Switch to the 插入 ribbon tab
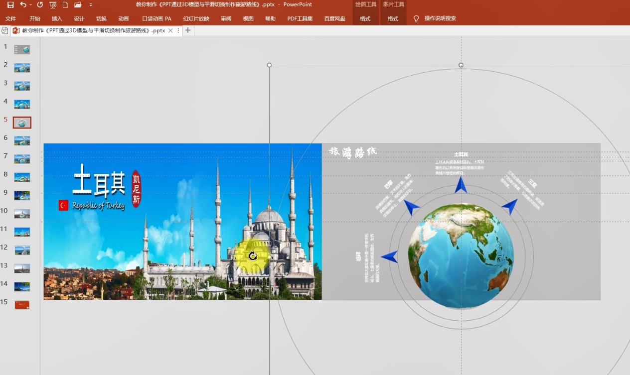 point(57,18)
